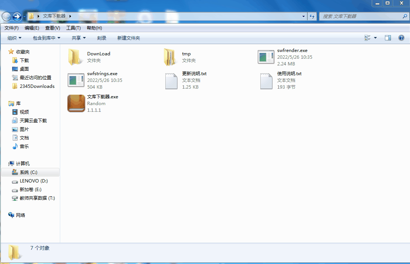This screenshot has height=264, width=410.
Task: Expand the 组织 dropdown menu
Action: tap(15, 38)
